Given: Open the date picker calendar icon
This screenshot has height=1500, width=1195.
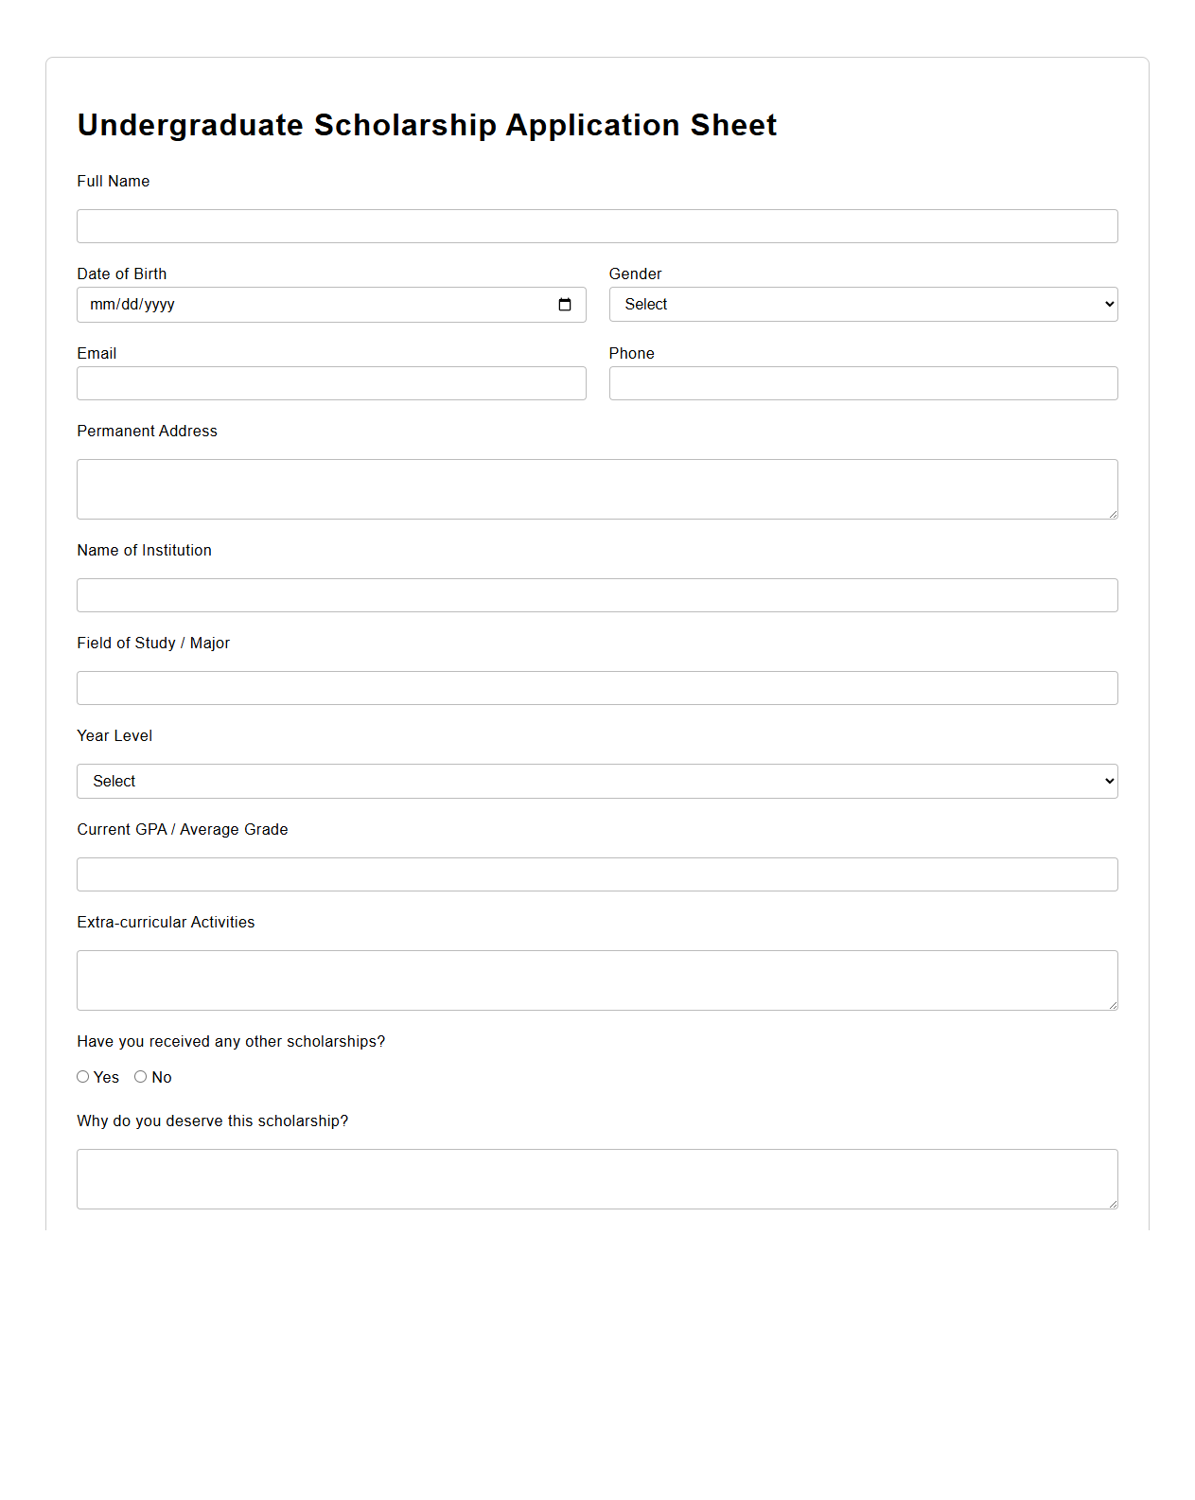Looking at the screenshot, I should pyautogui.click(x=566, y=304).
